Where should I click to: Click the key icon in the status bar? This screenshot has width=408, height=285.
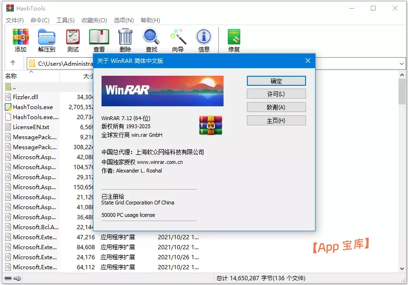pos(16,278)
